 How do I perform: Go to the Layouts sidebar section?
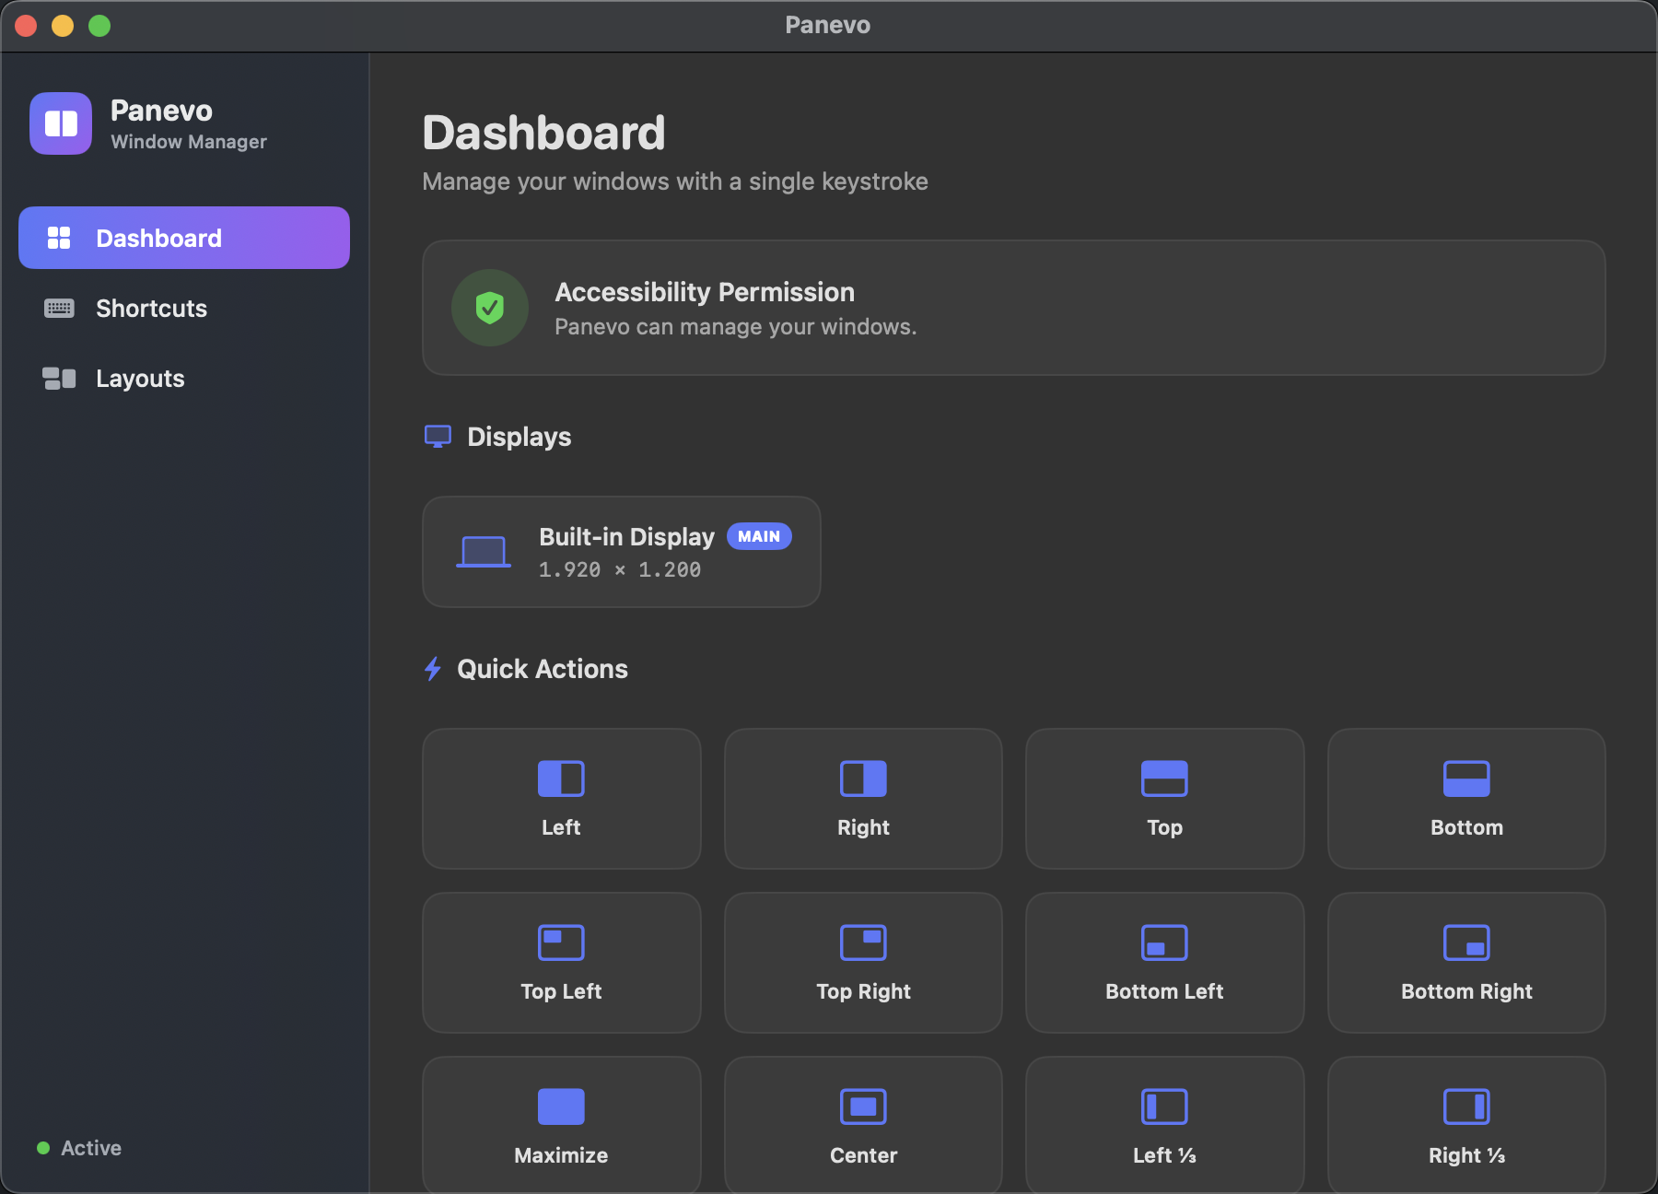[184, 378]
